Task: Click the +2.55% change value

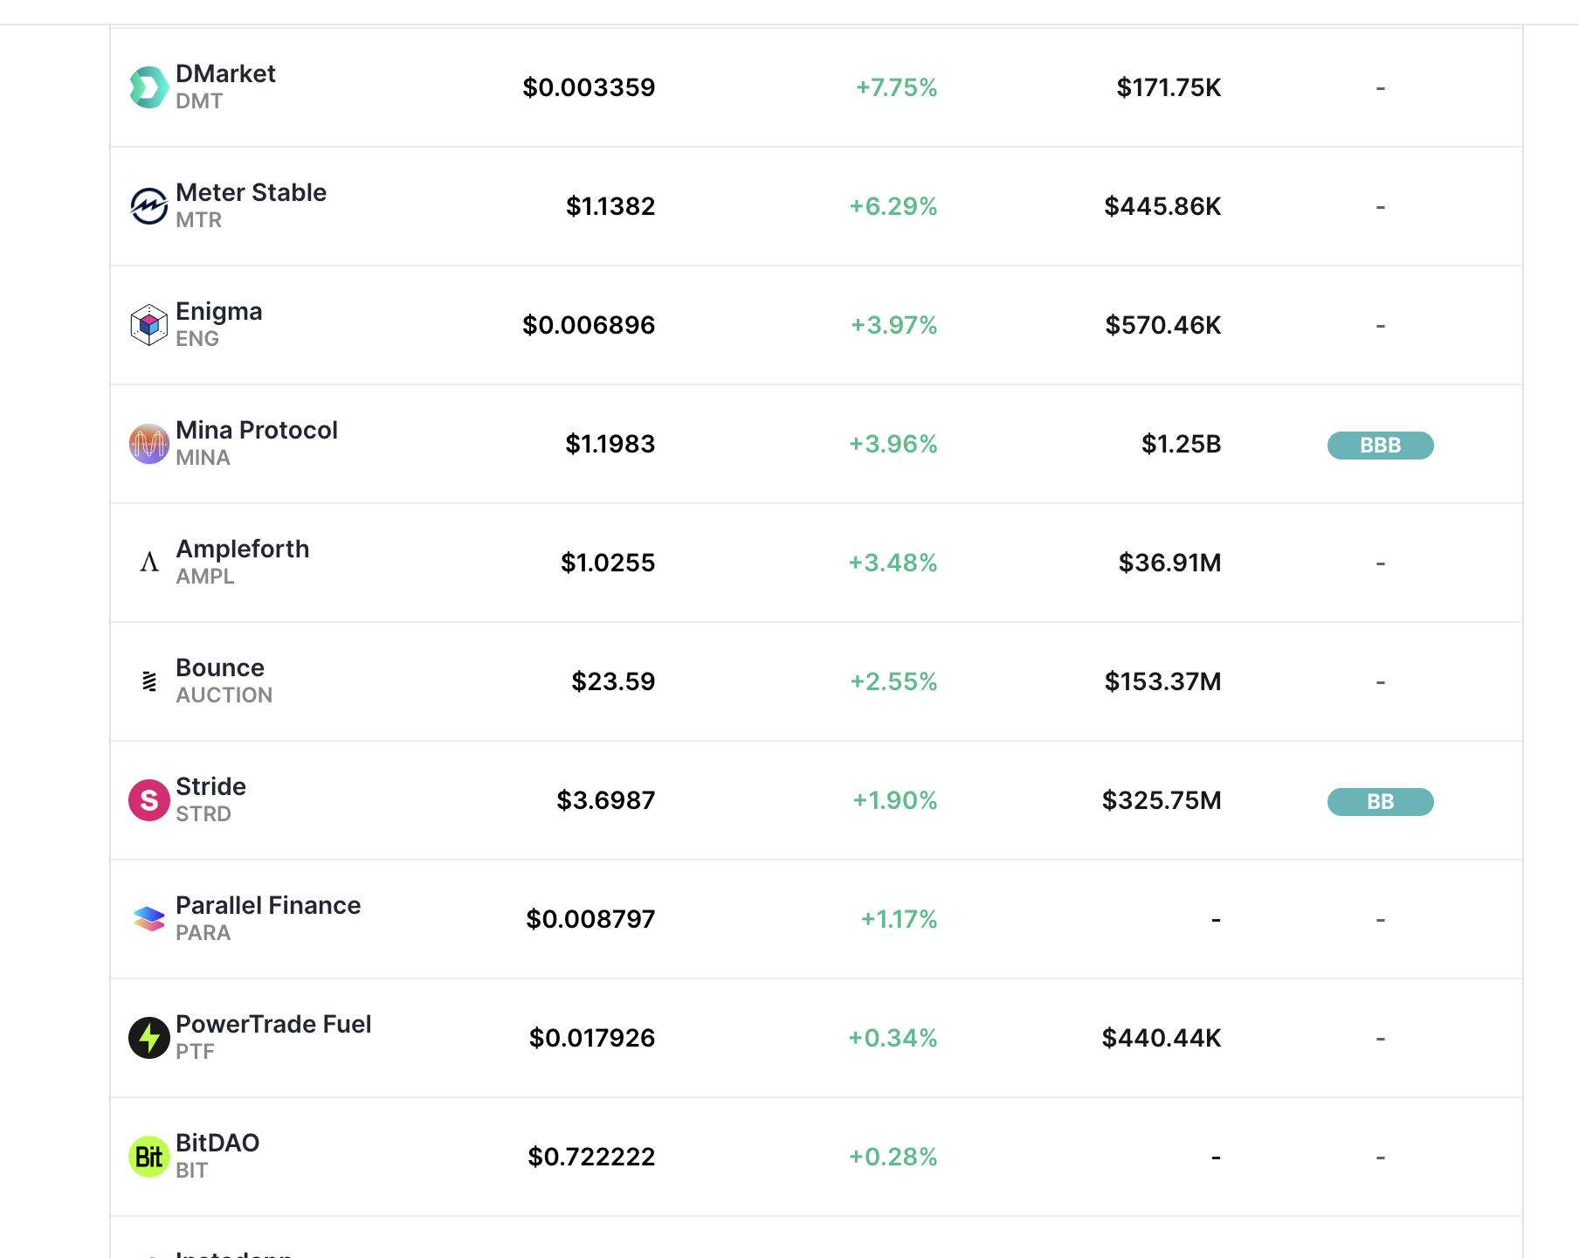Action: (x=894, y=681)
